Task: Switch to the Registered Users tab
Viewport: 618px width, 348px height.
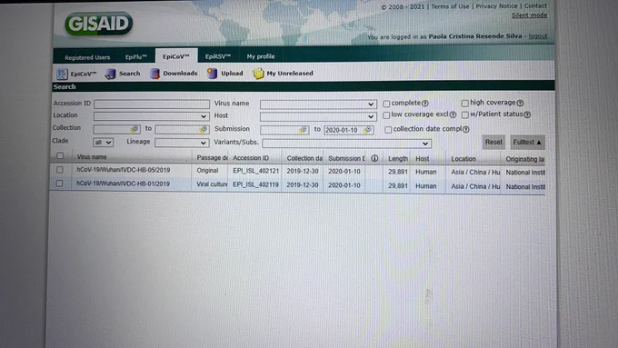Action: [x=87, y=57]
